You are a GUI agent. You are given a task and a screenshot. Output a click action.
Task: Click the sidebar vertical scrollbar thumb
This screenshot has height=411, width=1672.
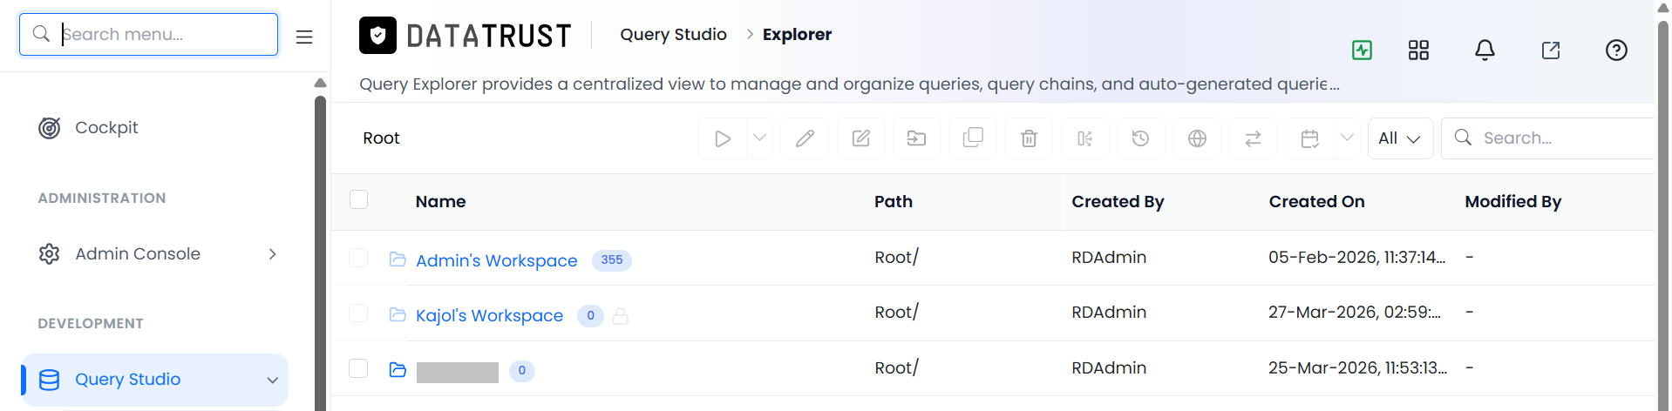(x=320, y=253)
